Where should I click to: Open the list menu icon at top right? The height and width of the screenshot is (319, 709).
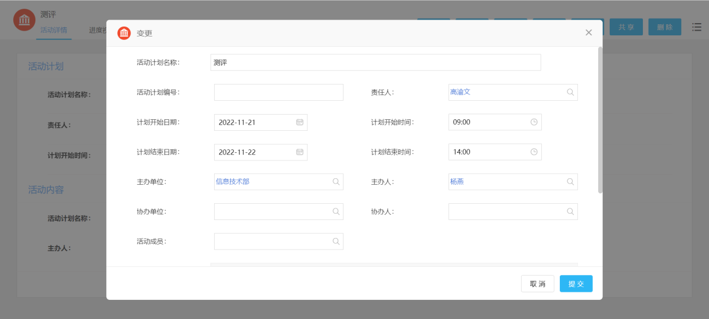[x=697, y=27]
